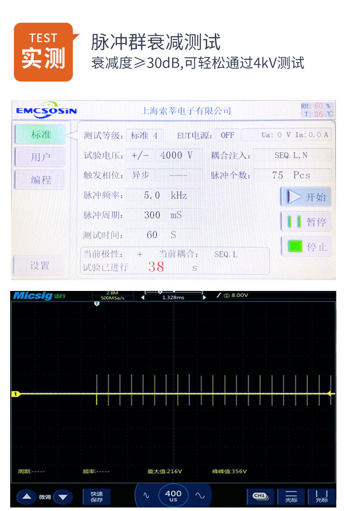Click the 开始 start button
348x511 pixels.
click(x=306, y=197)
